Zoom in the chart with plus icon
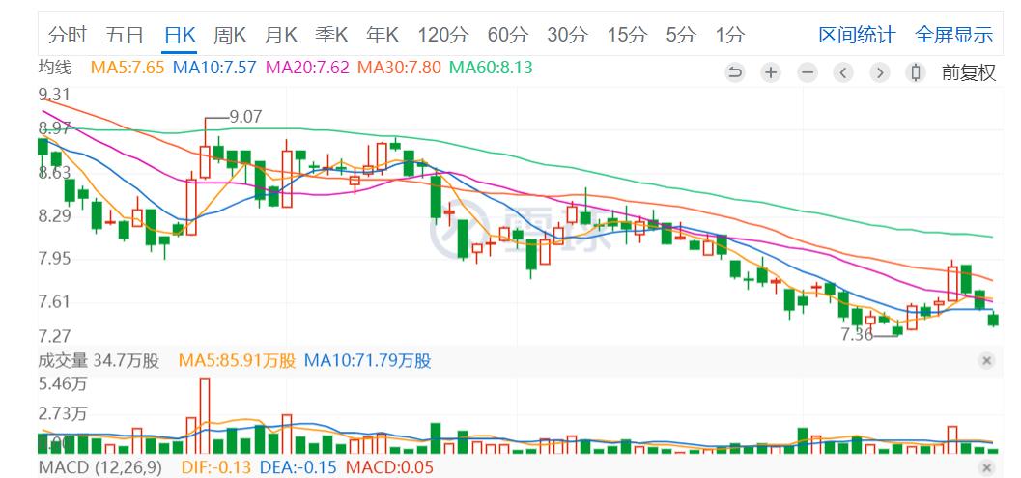 771,72
